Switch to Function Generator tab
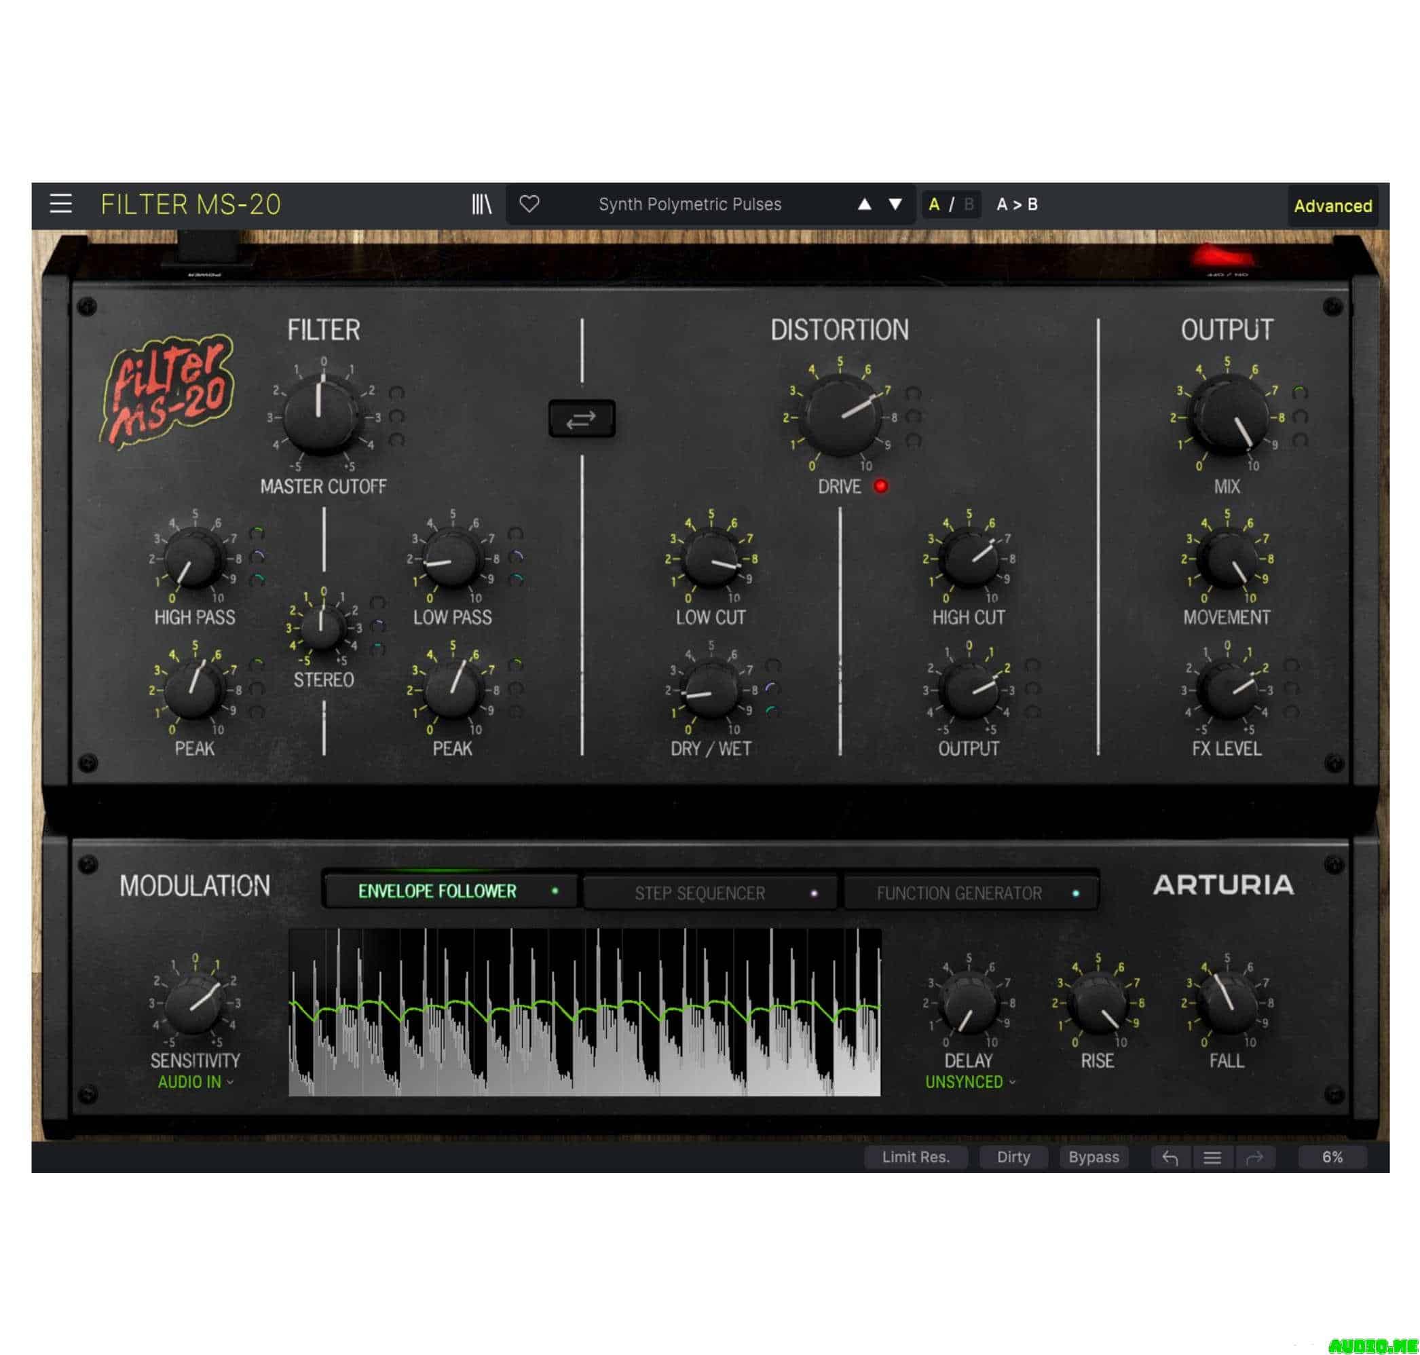 coord(971,893)
